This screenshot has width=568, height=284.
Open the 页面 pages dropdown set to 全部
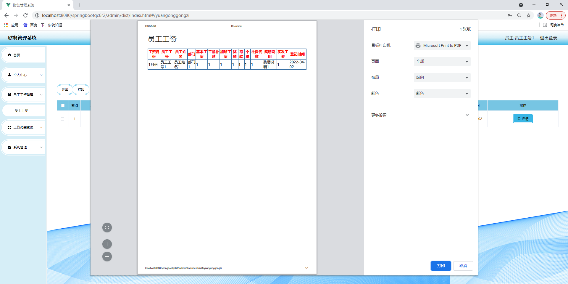point(442,62)
